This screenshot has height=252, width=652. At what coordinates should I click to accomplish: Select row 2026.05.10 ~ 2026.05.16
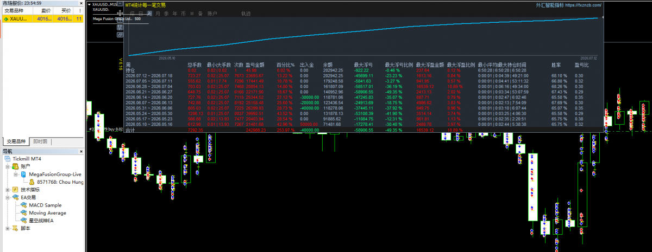click(364, 124)
